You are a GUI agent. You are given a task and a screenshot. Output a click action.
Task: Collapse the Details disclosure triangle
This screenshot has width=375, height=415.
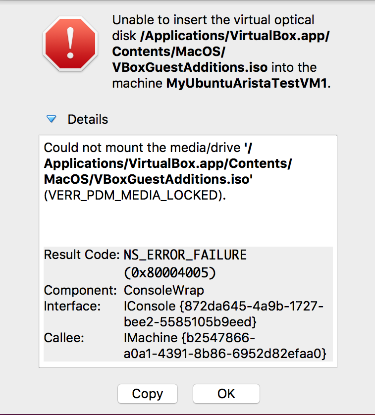point(52,119)
